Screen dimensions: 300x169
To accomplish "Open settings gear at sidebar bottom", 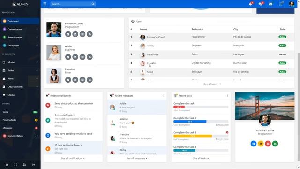I will point(7,165).
